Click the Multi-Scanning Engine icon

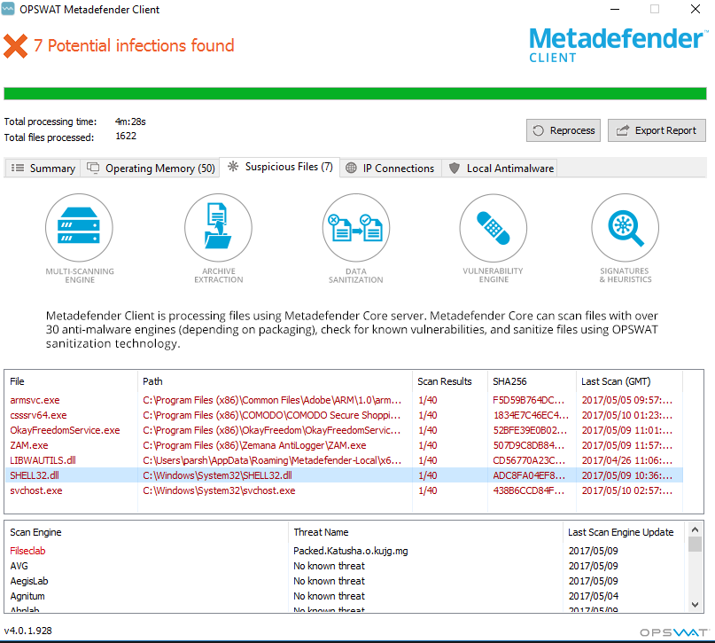coord(79,227)
